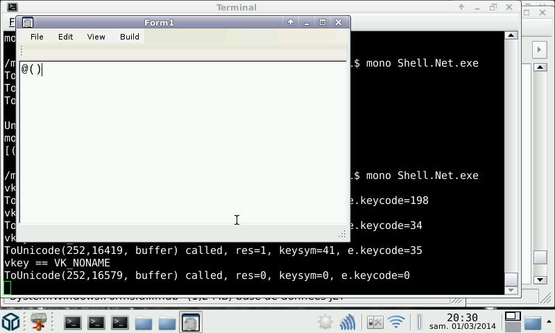Click the red launcher icon beside start menu
Screen dimensions: 555x333
pos(38,322)
